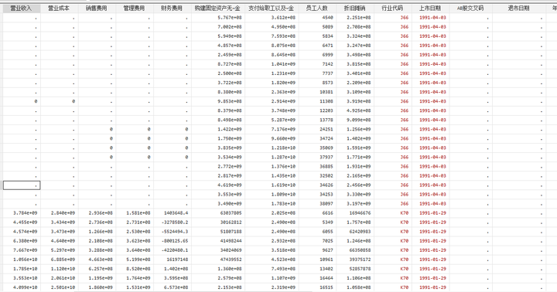This screenshot has width=557, height=292.
Task: Select the 销售费用 column header
Action: pos(97,8)
